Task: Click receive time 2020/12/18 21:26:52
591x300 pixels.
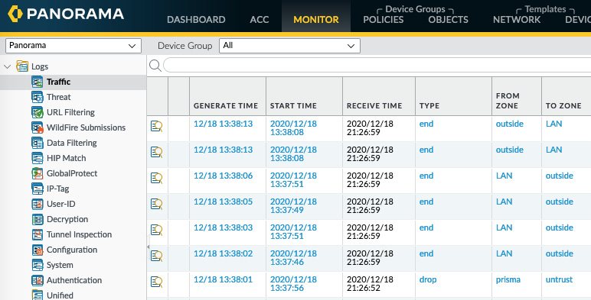Action: [x=370, y=283]
